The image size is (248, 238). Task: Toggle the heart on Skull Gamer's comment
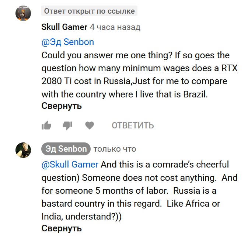tap(90, 125)
